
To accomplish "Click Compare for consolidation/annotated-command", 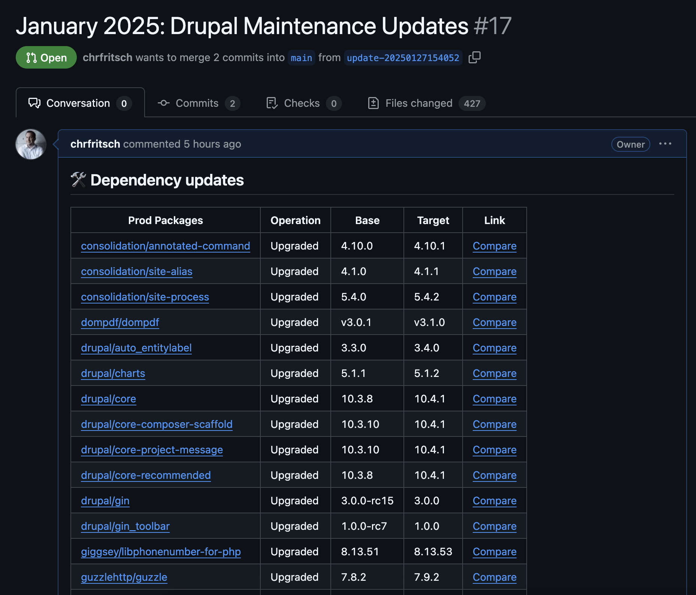I will coord(494,246).
